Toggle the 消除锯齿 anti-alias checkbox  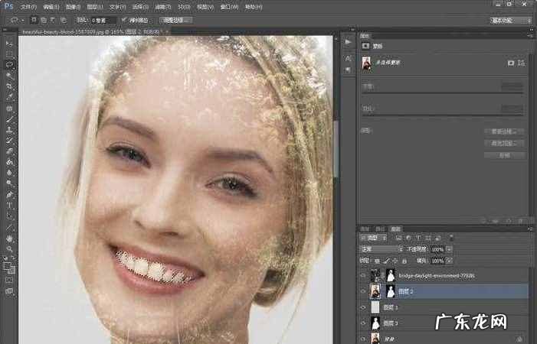tap(124, 19)
